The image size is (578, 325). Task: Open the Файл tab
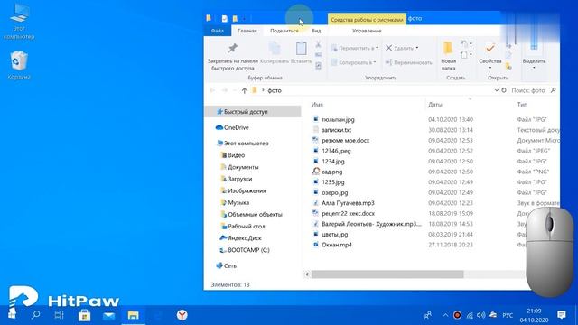click(x=218, y=31)
